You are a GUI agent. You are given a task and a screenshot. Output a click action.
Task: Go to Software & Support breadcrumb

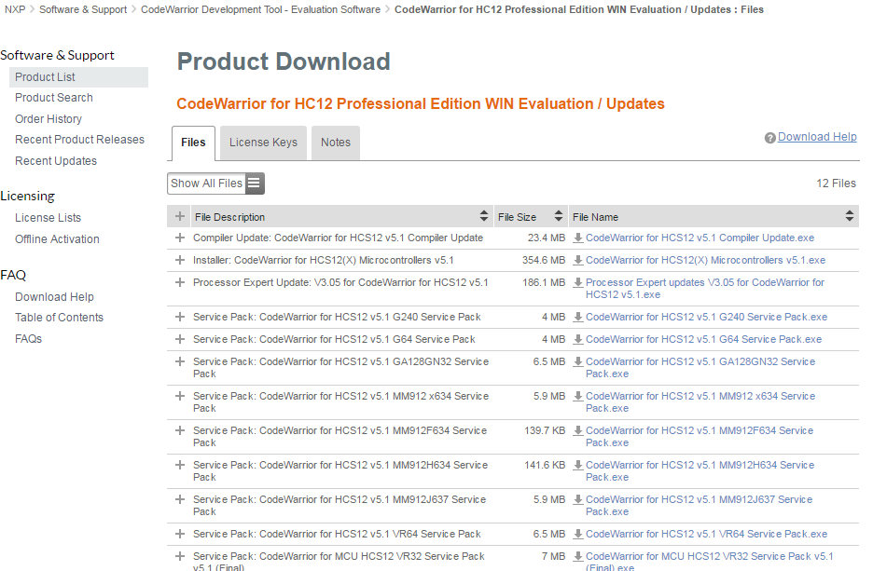point(83,9)
